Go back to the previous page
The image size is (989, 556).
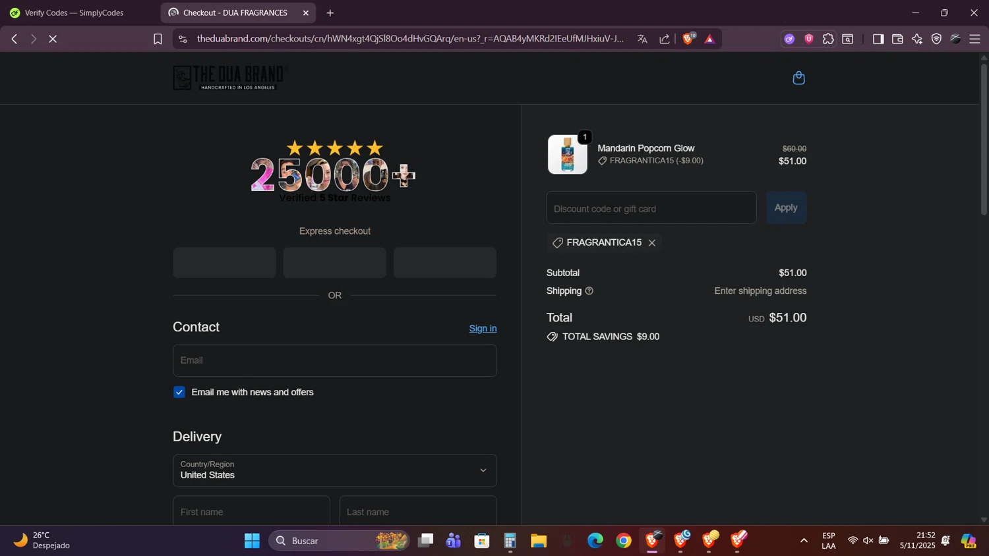click(x=14, y=39)
